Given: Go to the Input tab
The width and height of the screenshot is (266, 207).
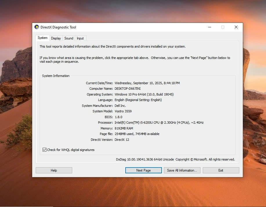Looking at the screenshot, I should point(80,38).
